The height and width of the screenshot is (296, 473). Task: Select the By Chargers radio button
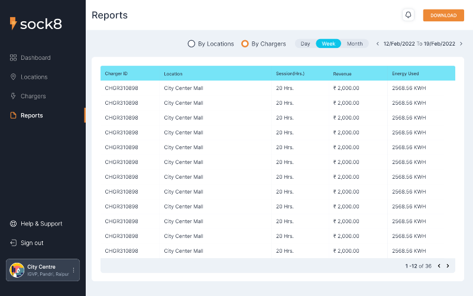[245, 44]
